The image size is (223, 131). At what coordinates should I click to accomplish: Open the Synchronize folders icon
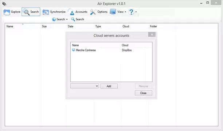pyautogui.click(x=46, y=12)
